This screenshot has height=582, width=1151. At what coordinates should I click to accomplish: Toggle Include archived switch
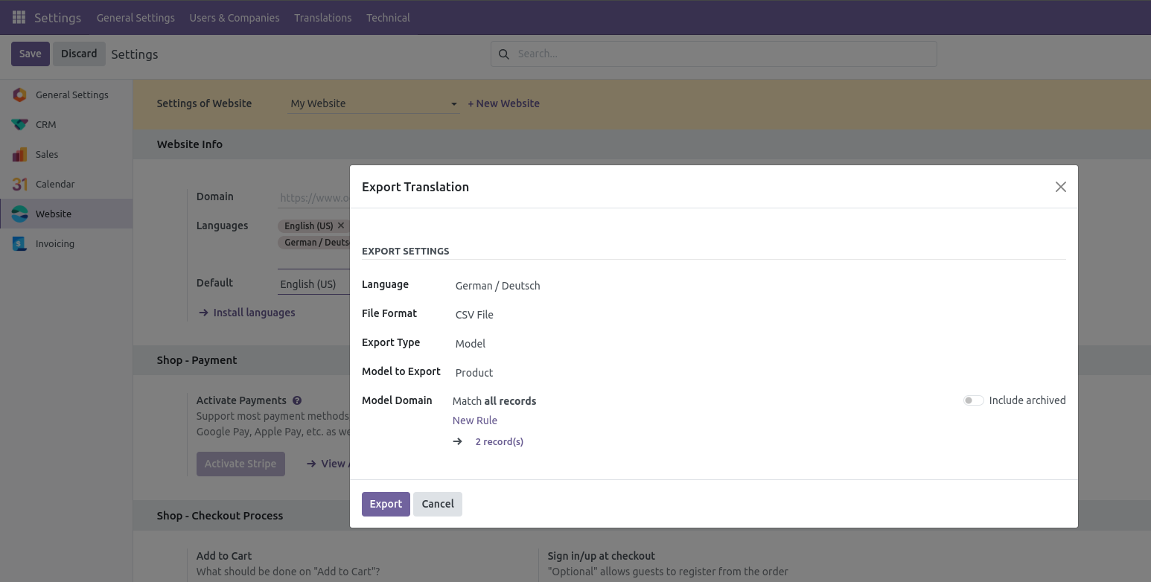(973, 400)
